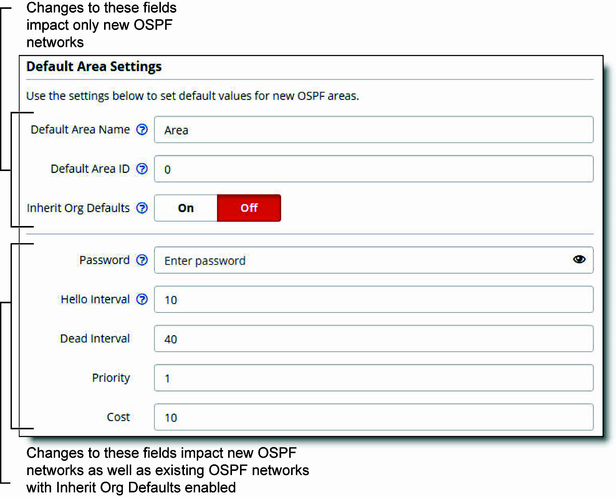Edit the Cost value field
This screenshot has height=497, width=616.
click(x=374, y=417)
